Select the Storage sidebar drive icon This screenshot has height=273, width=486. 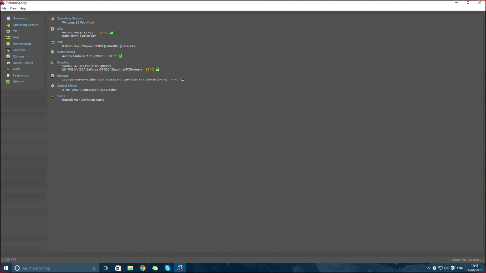pos(8,56)
